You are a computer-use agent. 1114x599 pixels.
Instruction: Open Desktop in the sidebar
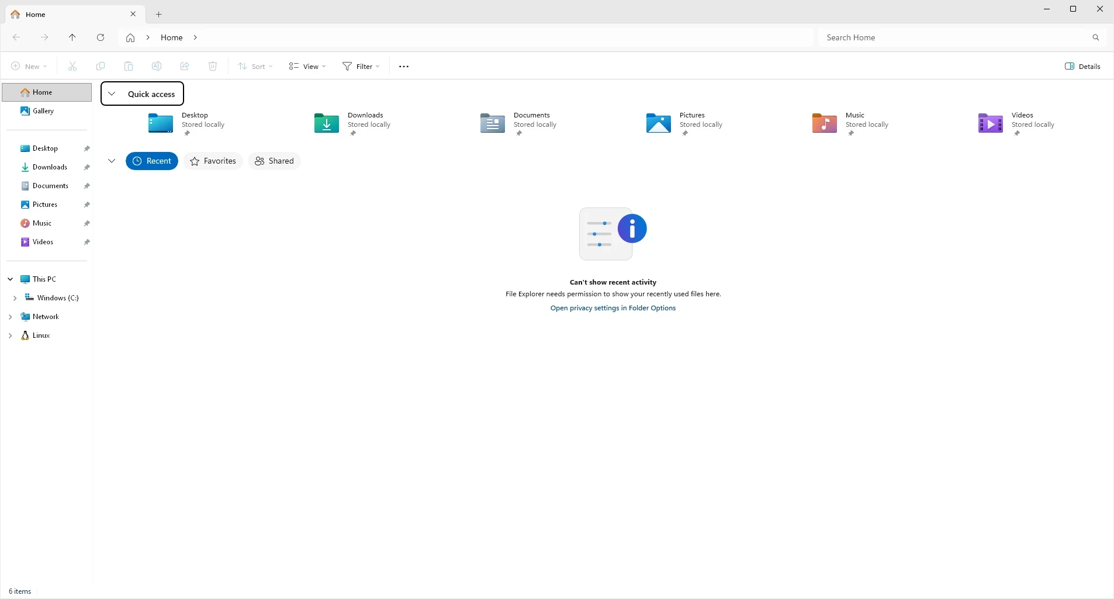click(x=45, y=148)
